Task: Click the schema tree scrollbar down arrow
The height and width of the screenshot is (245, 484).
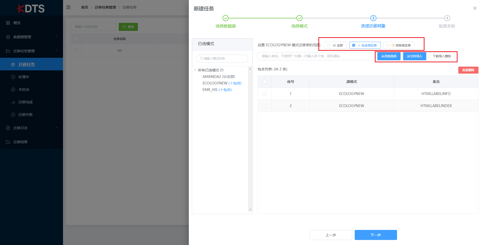Action: 250,210
